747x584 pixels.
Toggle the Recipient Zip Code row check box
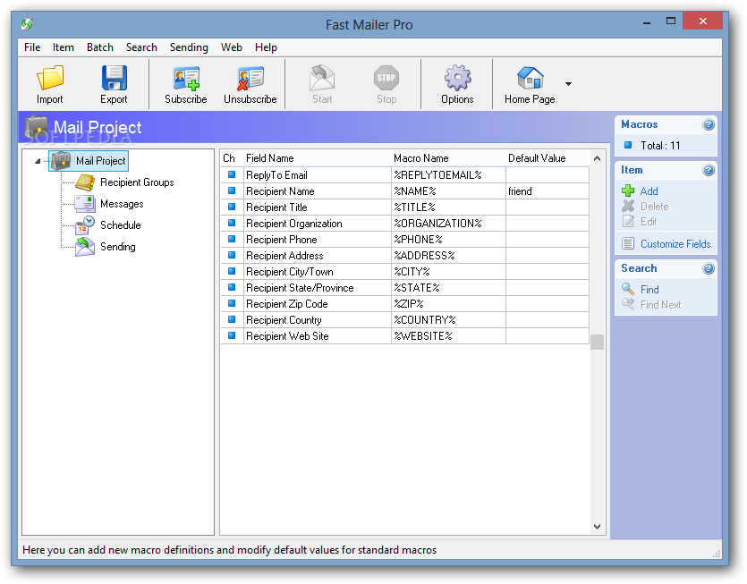[x=232, y=303]
